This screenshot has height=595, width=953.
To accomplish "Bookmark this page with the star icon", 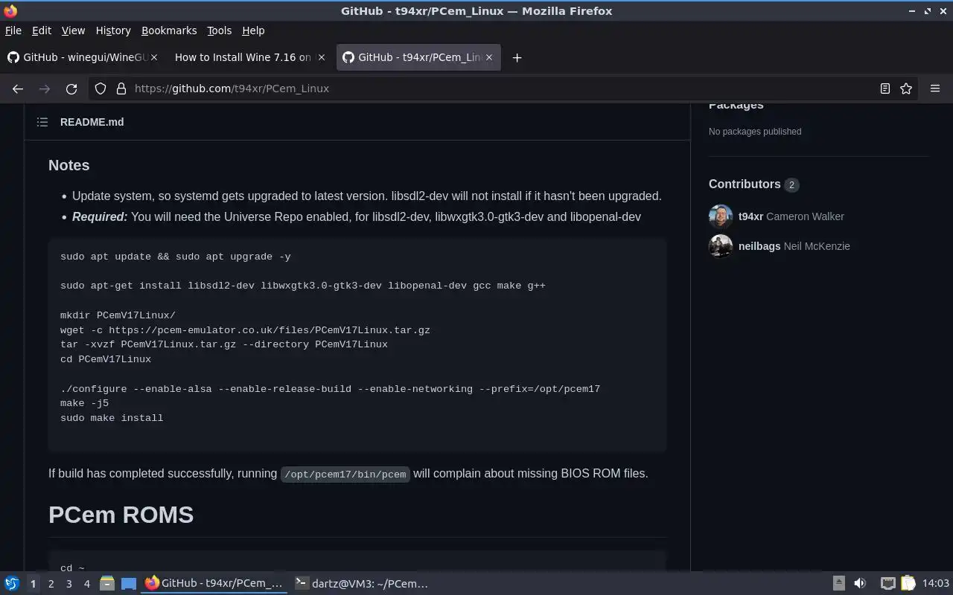I will 906,89.
